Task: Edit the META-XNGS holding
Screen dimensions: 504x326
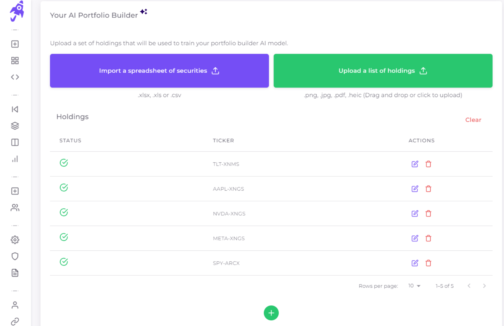Action: 415,238
